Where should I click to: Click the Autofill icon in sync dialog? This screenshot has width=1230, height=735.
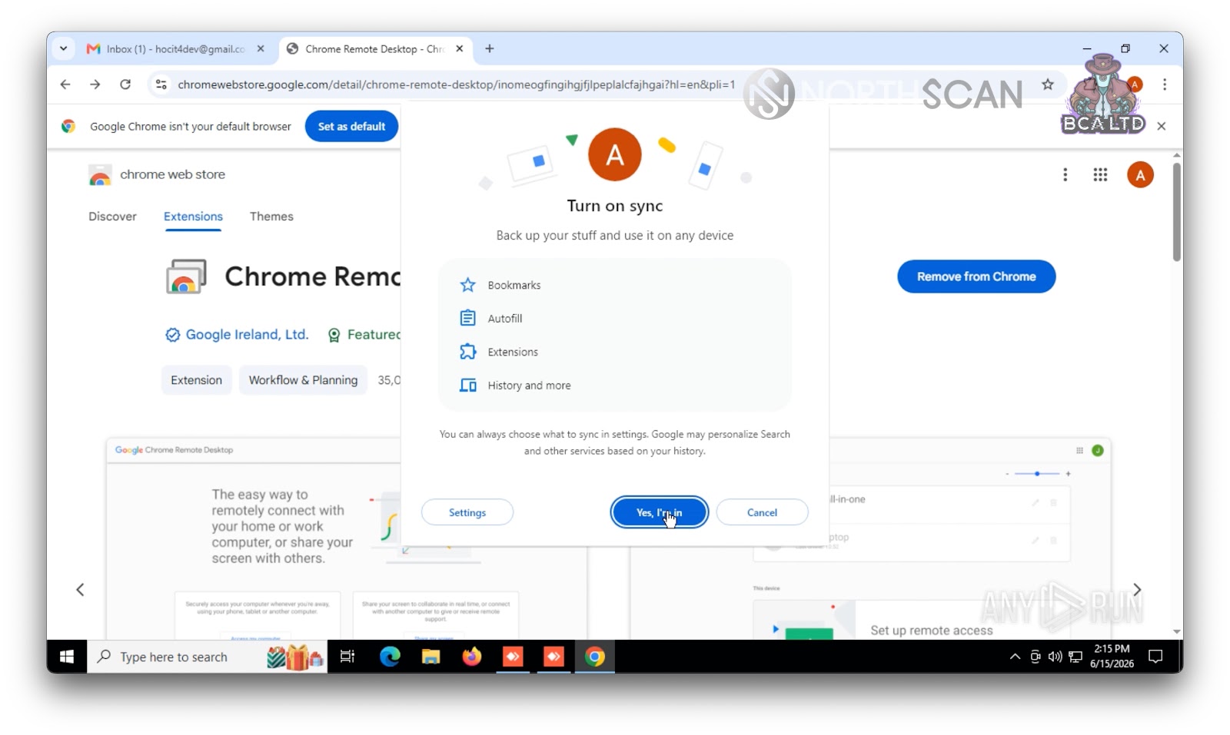467,318
